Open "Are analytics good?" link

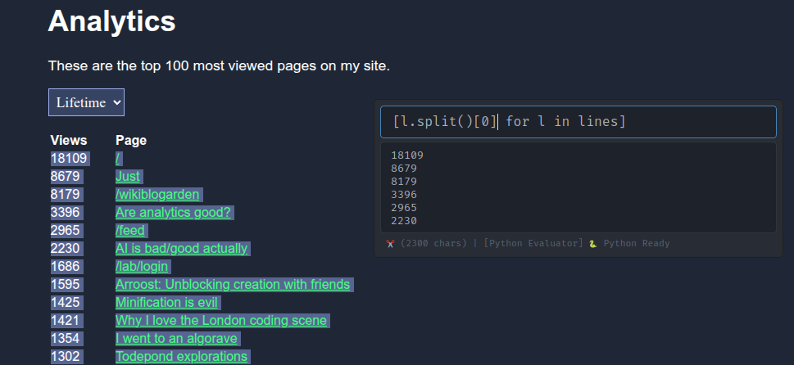173,212
